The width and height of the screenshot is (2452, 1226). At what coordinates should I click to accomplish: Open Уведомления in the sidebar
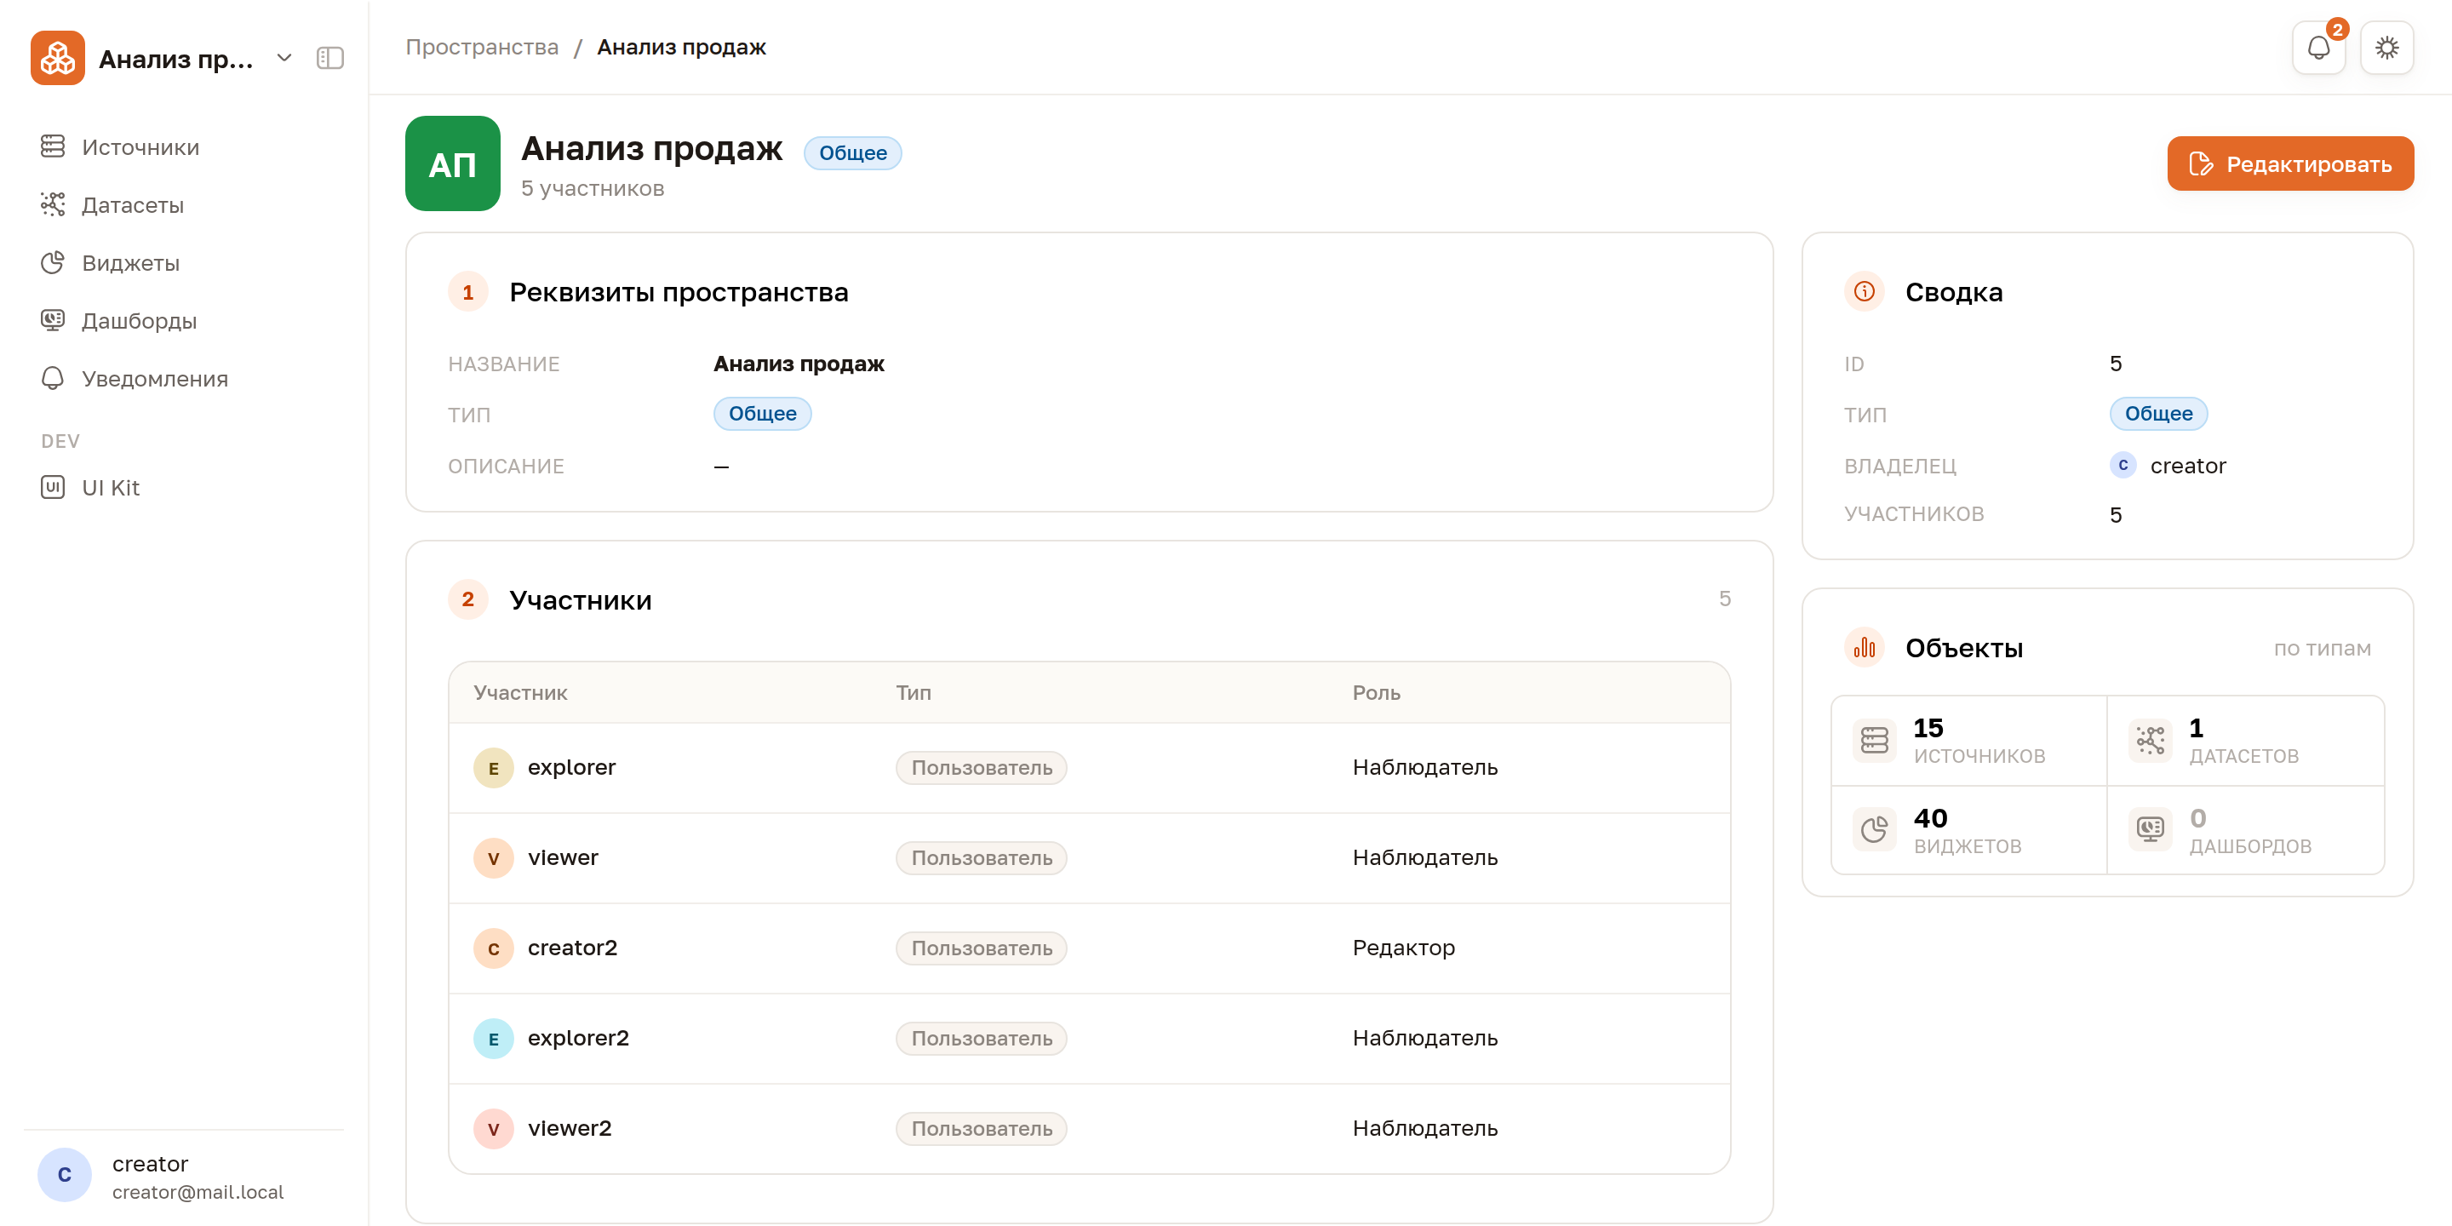point(184,379)
